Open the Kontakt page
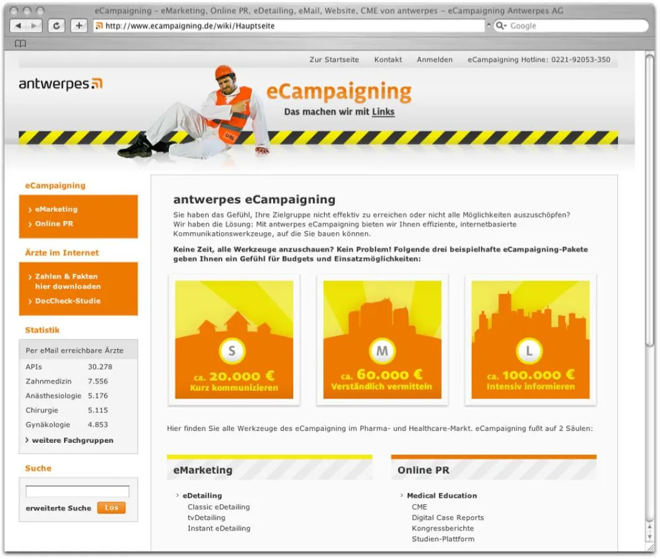Viewport: 660px width, 559px height. click(387, 60)
